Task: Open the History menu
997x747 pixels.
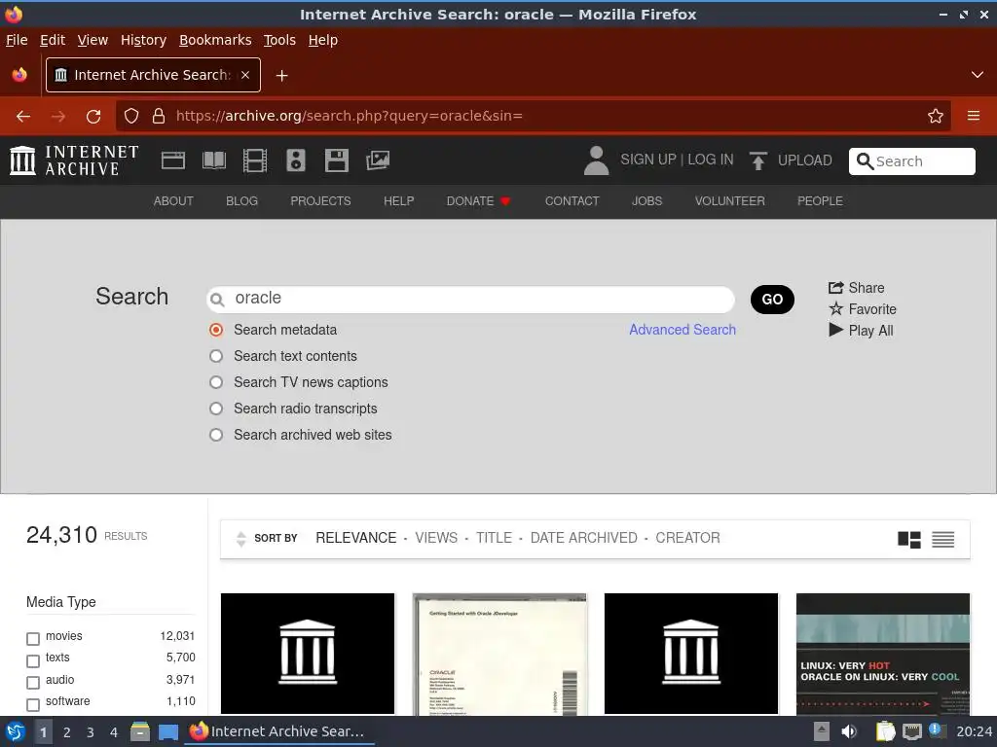Action: (143, 40)
